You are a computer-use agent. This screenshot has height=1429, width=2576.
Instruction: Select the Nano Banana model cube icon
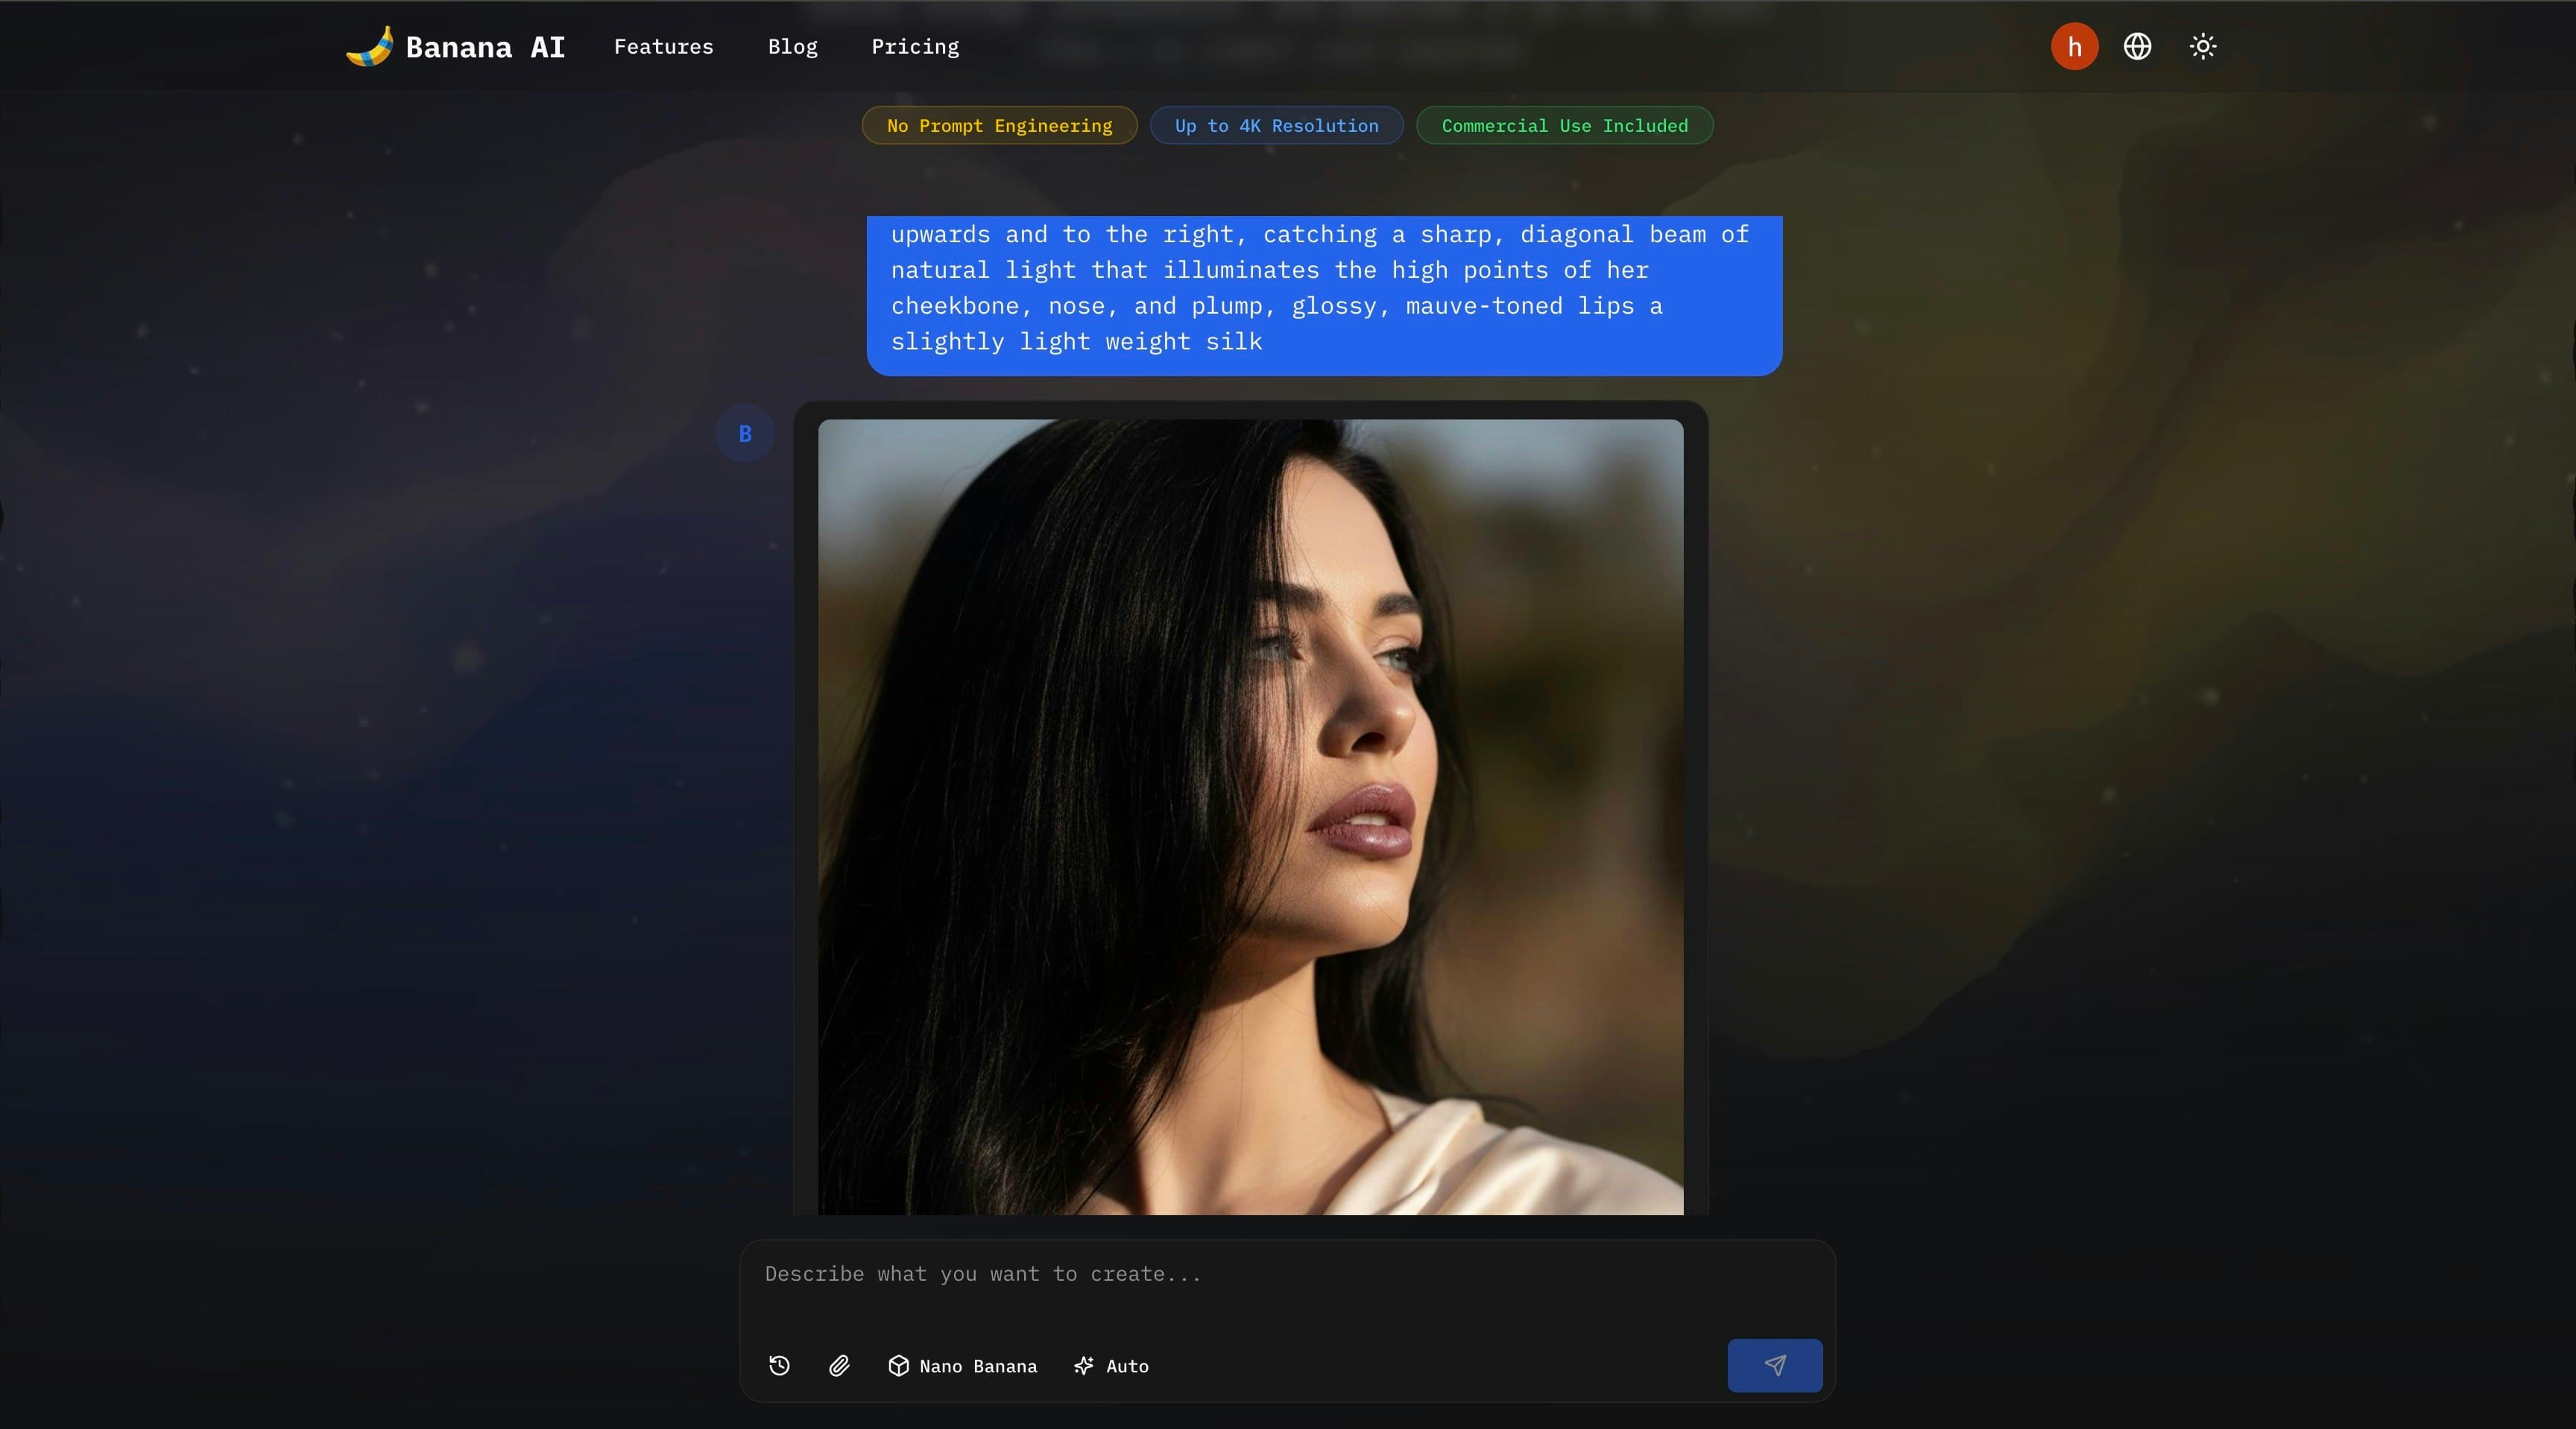(898, 1365)
